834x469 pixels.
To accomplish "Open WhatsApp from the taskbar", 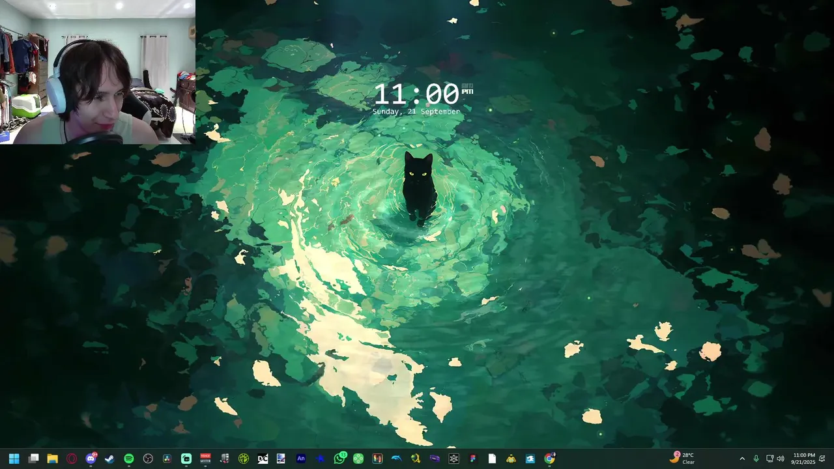I will (339, 459).
